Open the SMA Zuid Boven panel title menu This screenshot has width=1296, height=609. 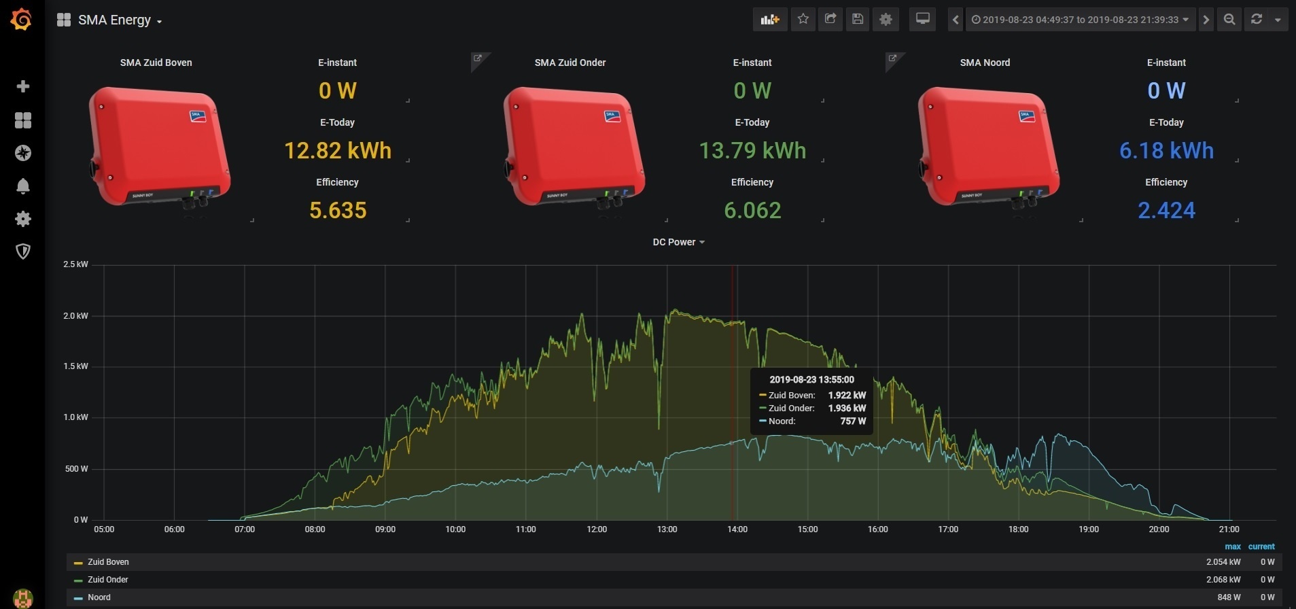(156, 63)
